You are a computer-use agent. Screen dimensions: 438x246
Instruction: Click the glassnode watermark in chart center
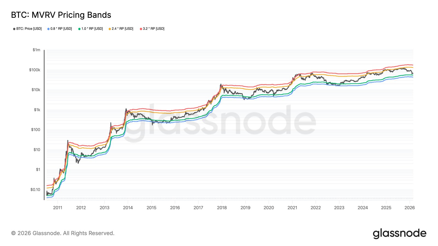219,122
